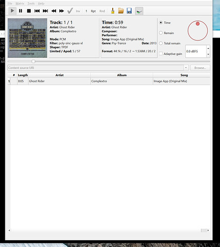Pause playback with the pause icon
The image size is (220, 247).
tap(21, 11)
